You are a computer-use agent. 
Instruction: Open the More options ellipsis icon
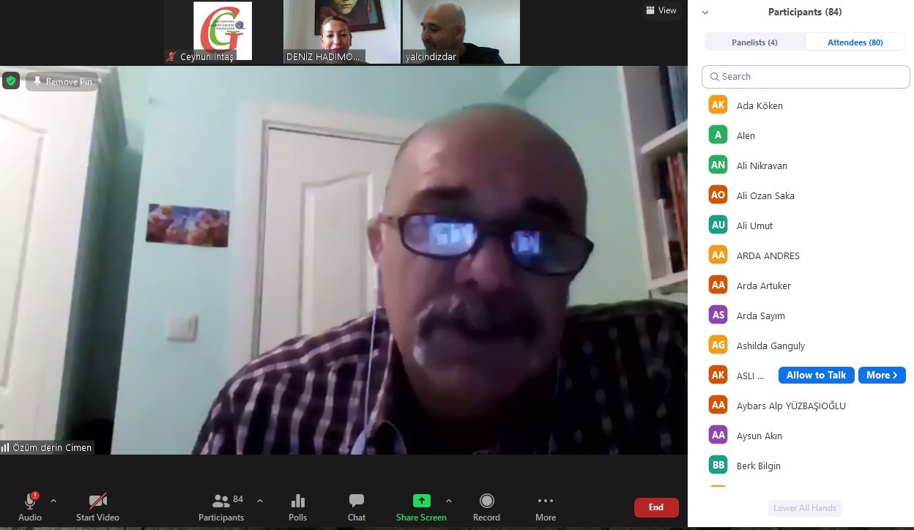[545, 501]
